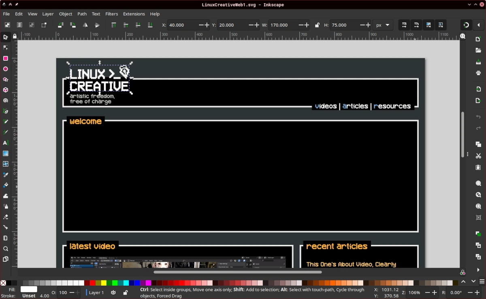Select the Zoom magnifier tool in toolbox
The image size is (486, 299).
point(6,248)
